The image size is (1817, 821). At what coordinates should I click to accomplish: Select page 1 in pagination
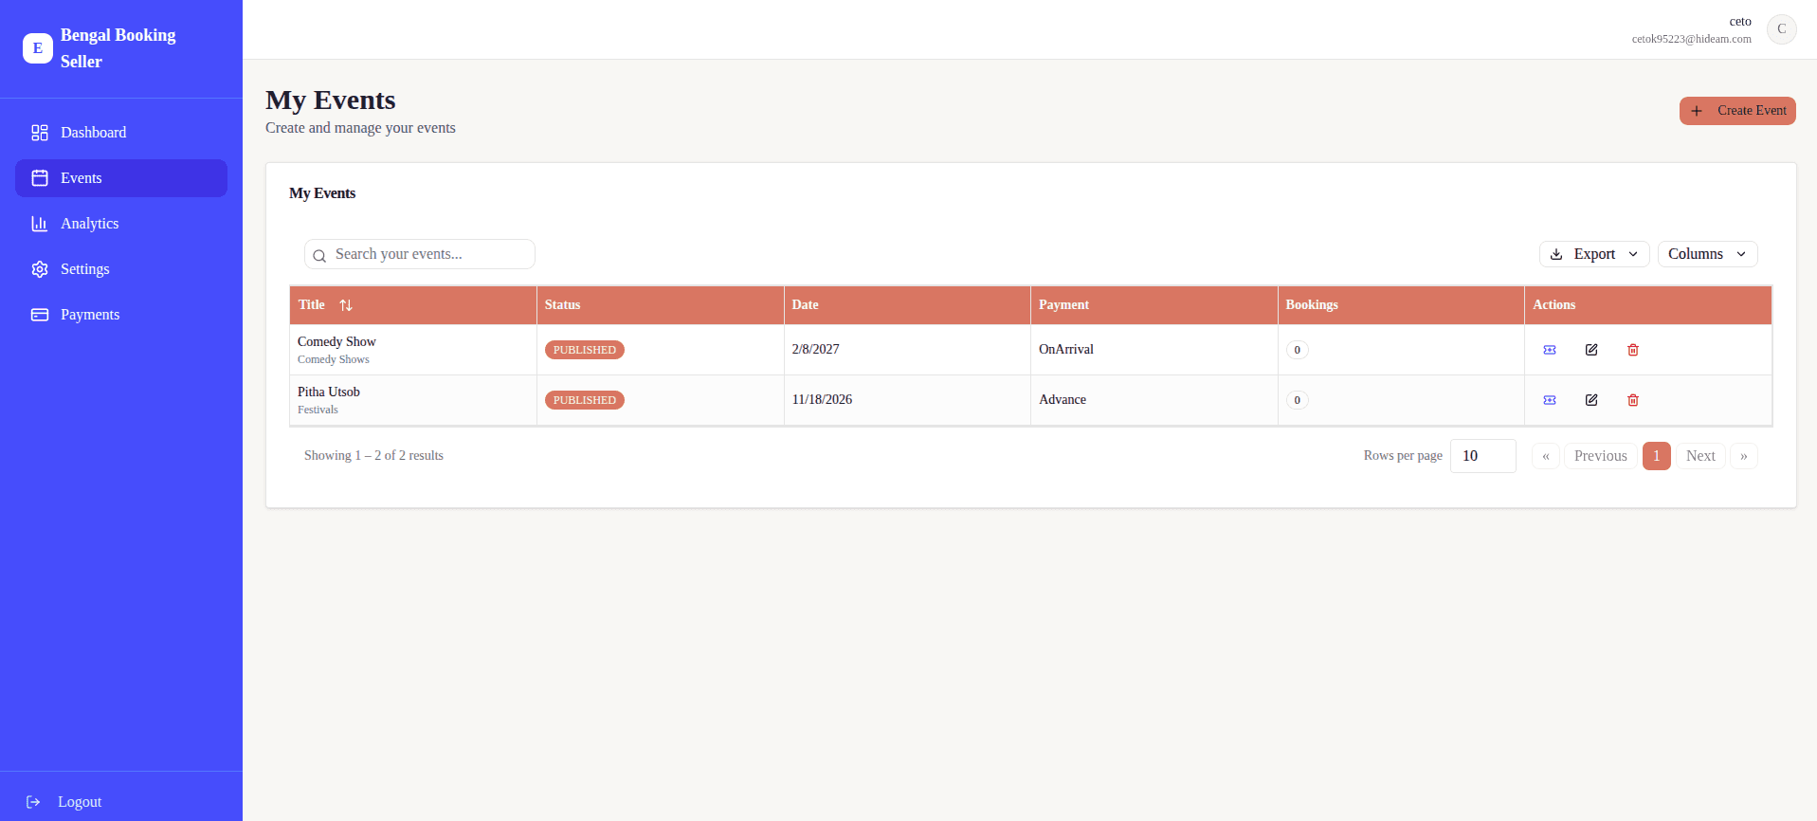pos(1656,456)
